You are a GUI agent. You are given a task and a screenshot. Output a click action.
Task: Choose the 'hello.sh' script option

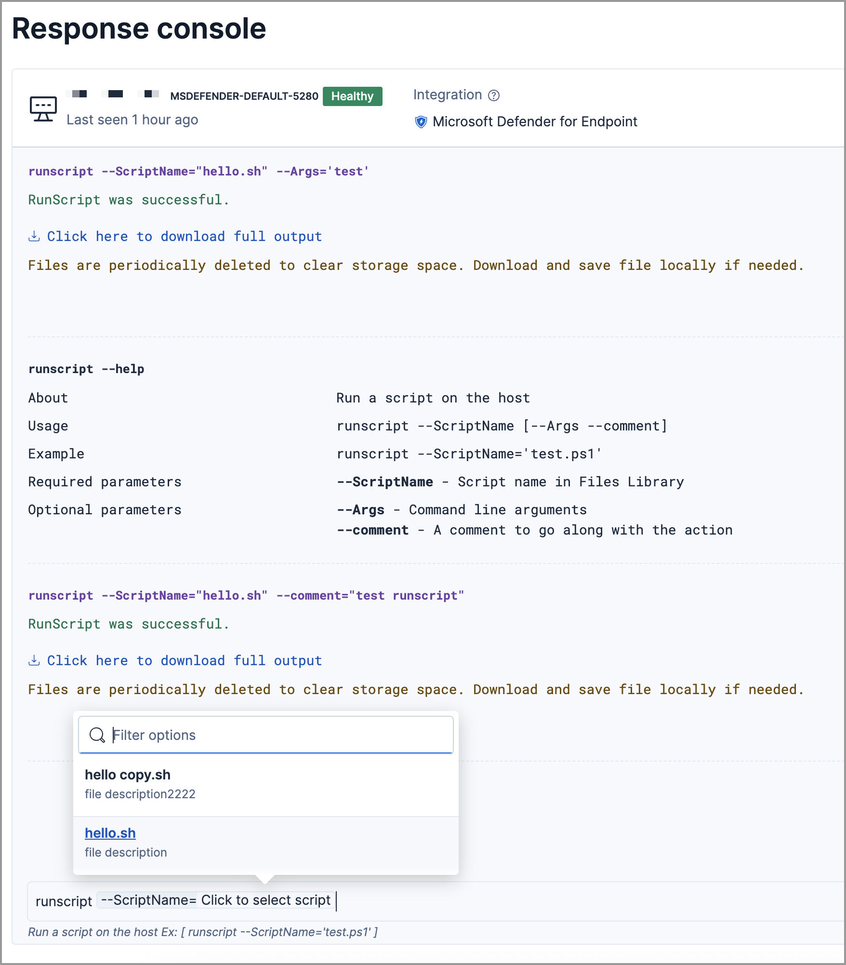[110, 833]
